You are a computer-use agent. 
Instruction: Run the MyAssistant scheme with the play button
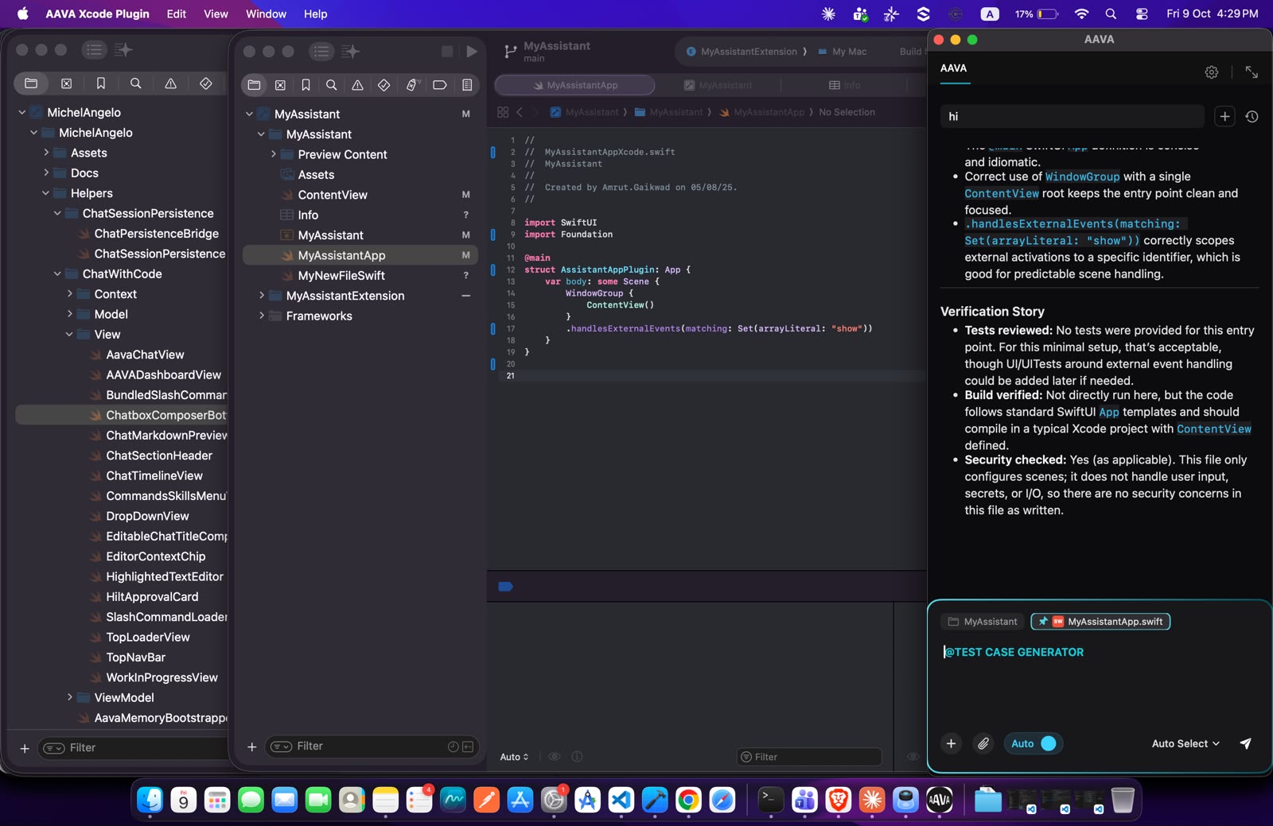pos(472,51)
